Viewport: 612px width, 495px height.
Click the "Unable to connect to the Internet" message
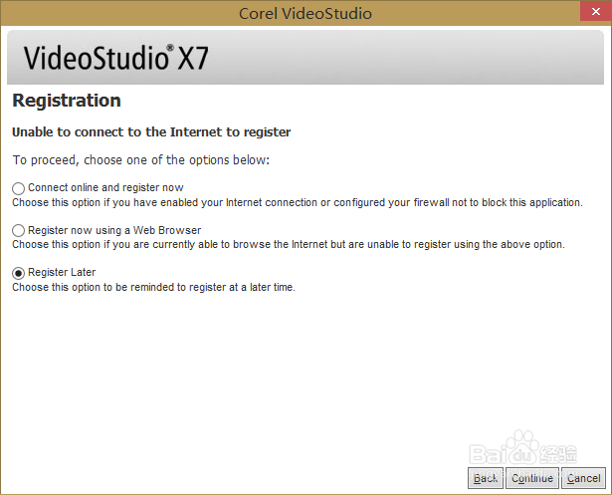pos(150,131)
